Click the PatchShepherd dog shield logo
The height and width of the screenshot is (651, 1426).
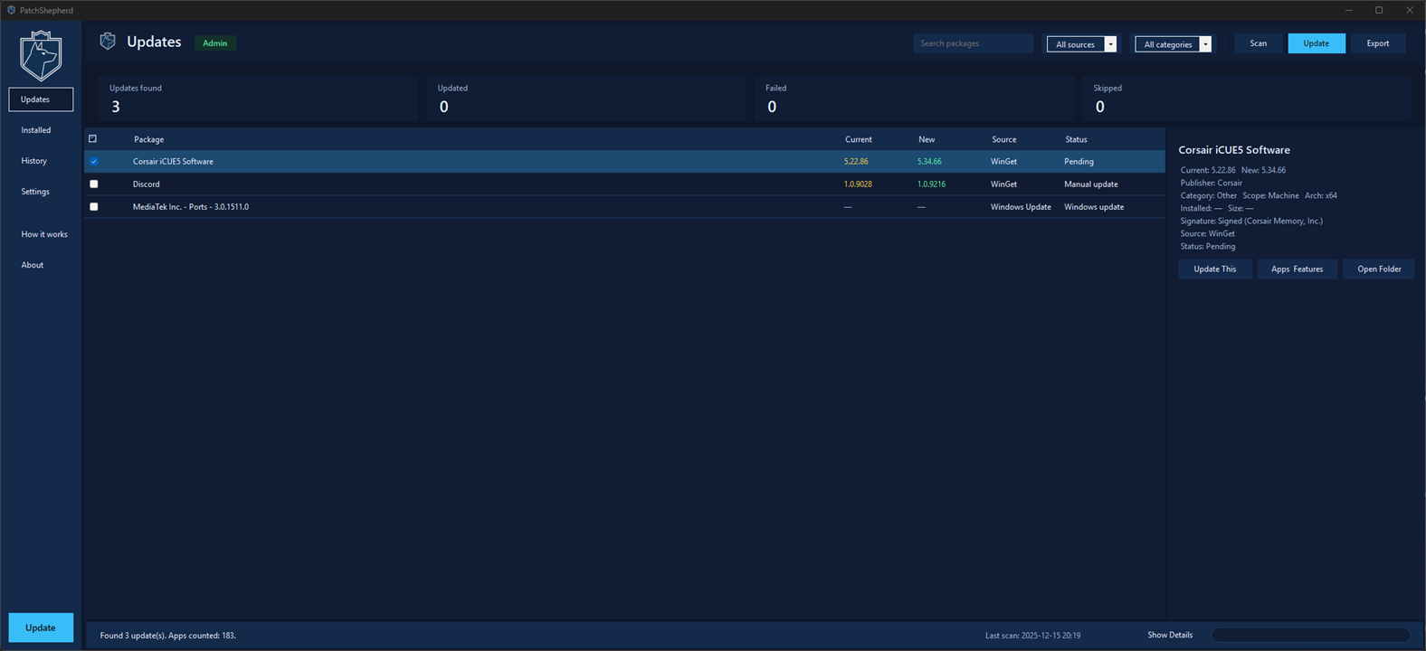pyautogui.click(x=41, y=56)
